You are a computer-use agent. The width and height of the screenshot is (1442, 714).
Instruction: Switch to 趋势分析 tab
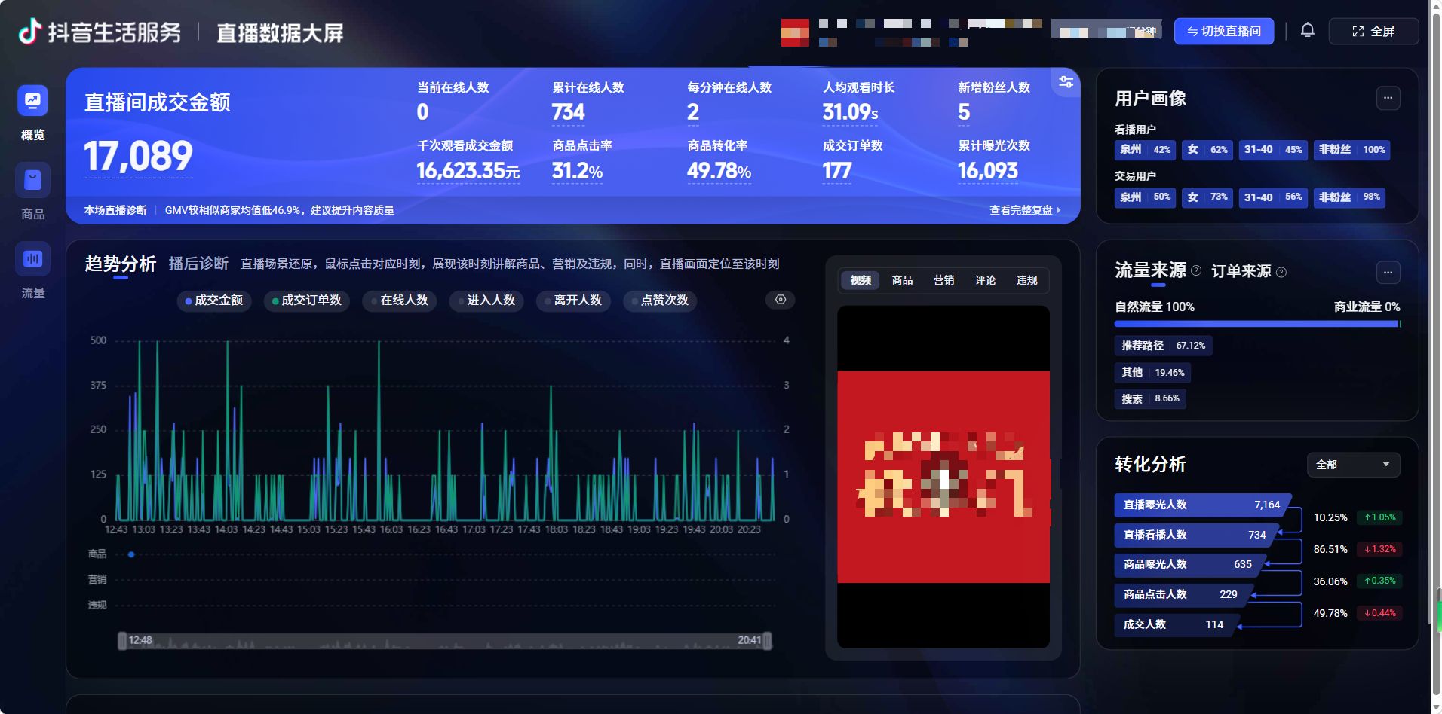[x=121, y=264]
